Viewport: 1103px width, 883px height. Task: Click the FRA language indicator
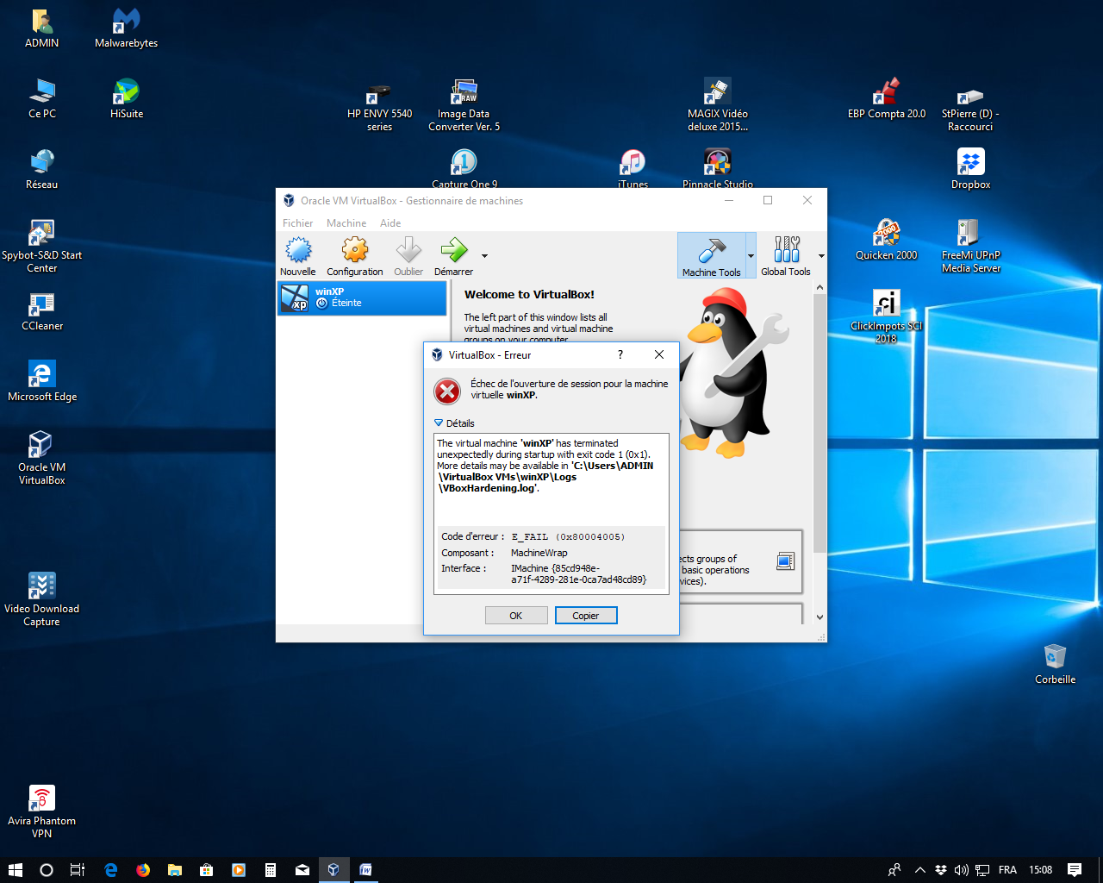click(1007, 870)
